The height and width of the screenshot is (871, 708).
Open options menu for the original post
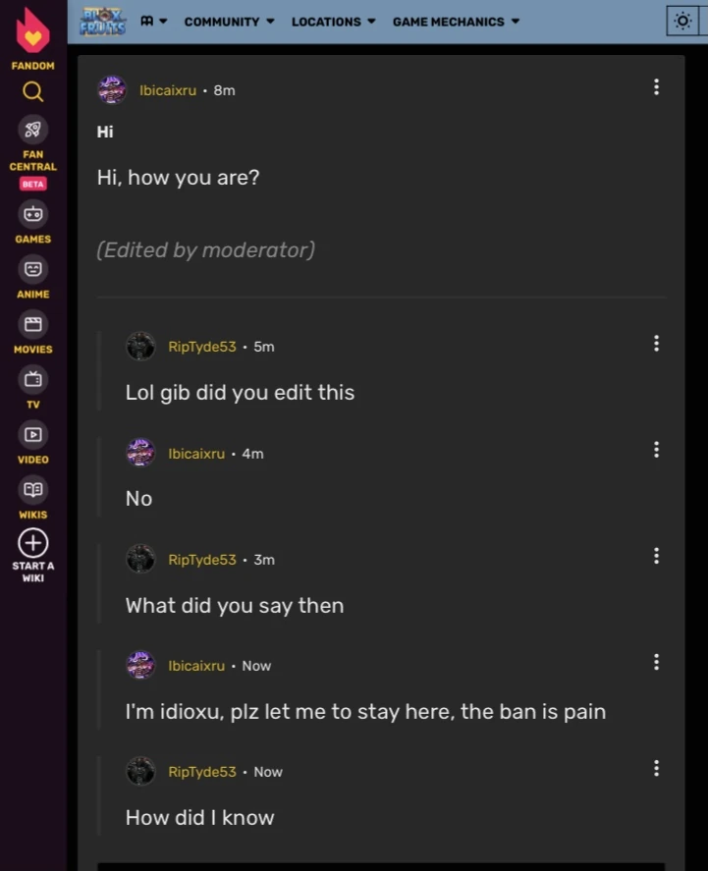point(656,87)
